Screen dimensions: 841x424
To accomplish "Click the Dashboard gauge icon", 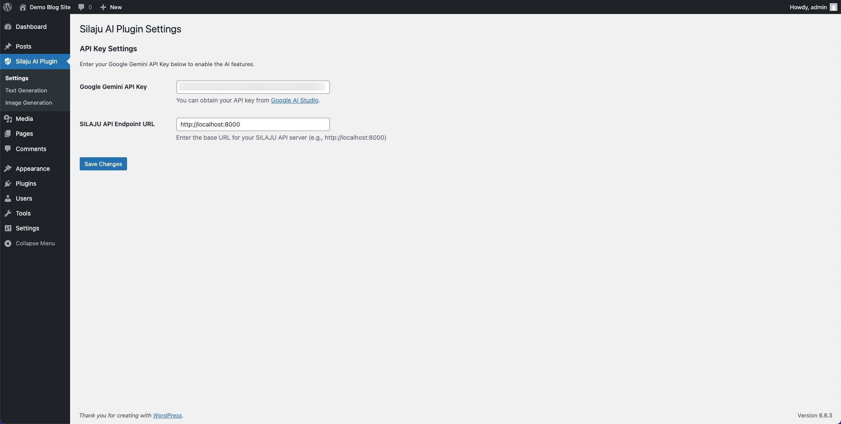I will tap(8, 27).
